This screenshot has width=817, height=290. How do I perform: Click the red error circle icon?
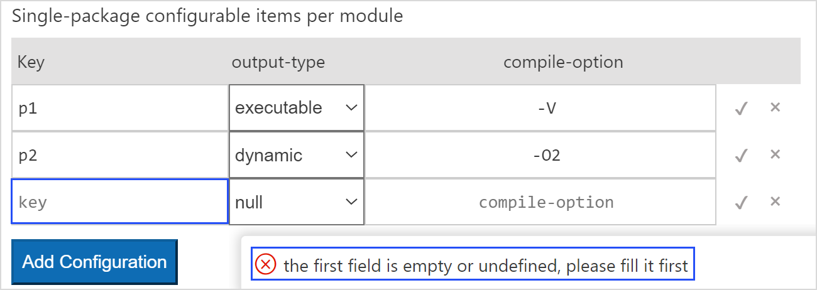click(x=266, y=266)
